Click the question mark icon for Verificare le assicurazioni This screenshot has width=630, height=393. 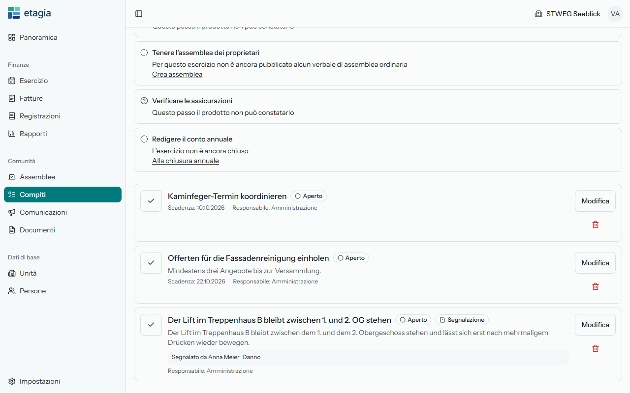click(144, 101)
